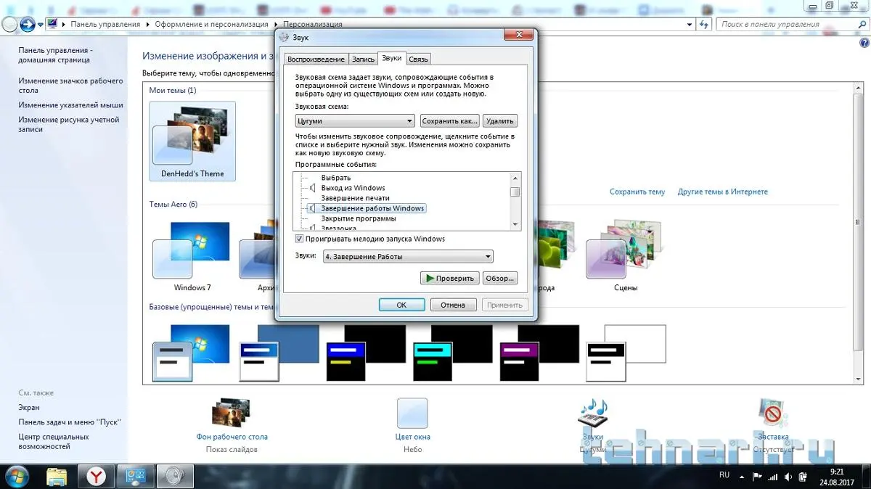The height and width of the screenshot is (489, 871).
Task: Select the Sound dialog taskbar button
Action: [x=173, y=477]
